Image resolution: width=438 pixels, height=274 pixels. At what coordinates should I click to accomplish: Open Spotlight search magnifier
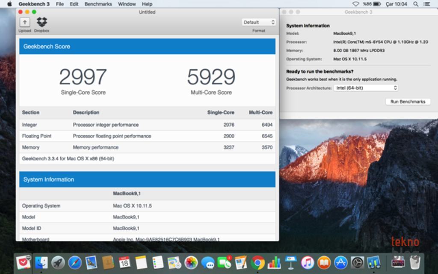point(416,4)
